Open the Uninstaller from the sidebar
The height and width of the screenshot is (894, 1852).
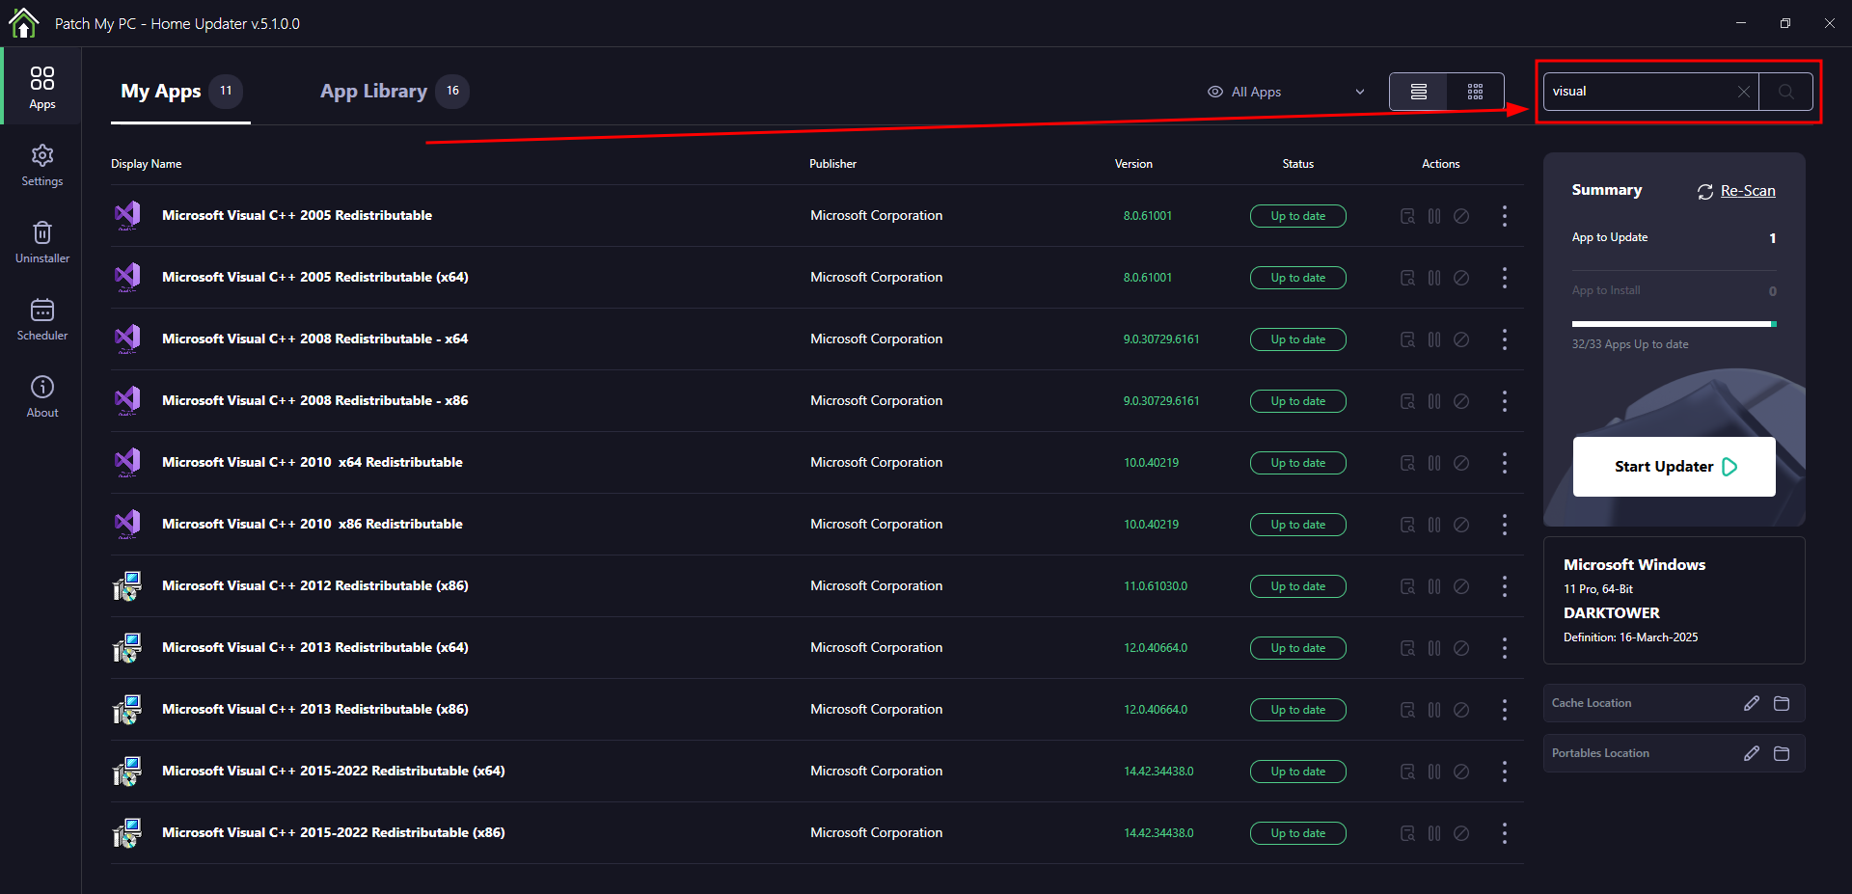pyautogui.click(x=41, y=242)
